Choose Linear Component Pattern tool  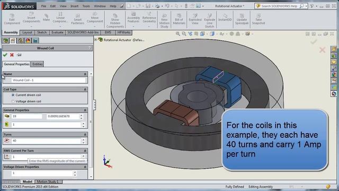60,18
